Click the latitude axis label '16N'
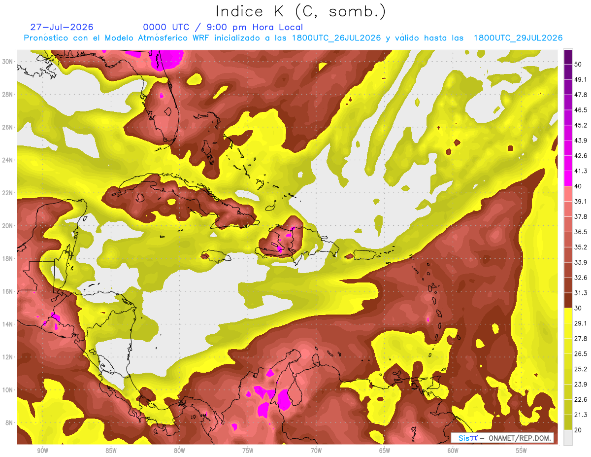 [x=7, y=291]
